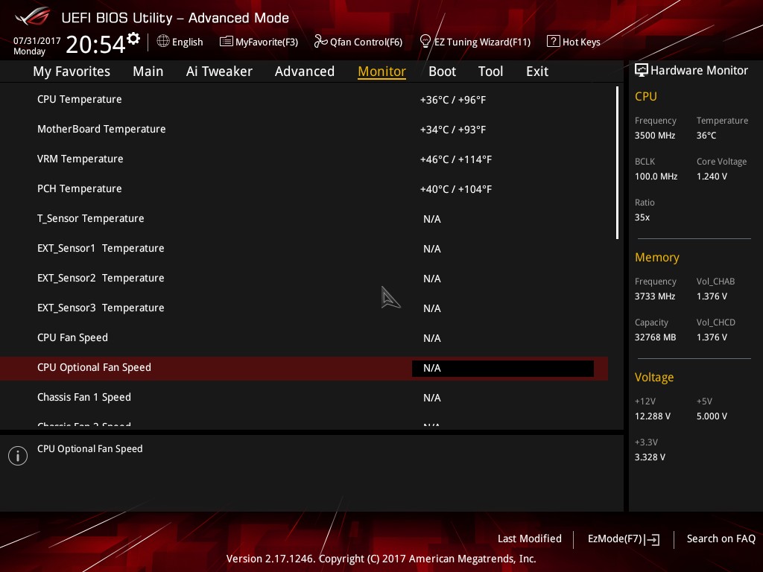Switch to the Tool tab
This screenshot has height=572, width=763.
coord(490,71)
